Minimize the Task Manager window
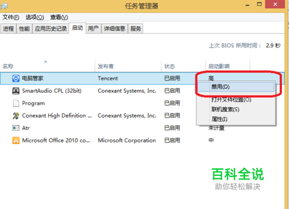Image resolution: width=289 pixels, height=209 pixels. pos(247,5)
